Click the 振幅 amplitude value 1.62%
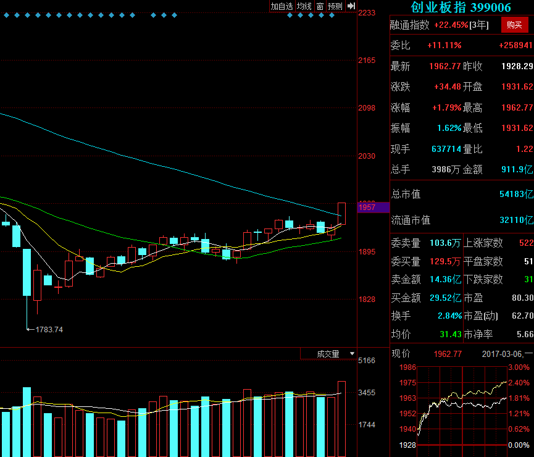 (x=449, y=128)
